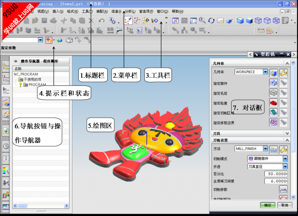
Task: Open the 格式(R) menu
Action: (73, 12)
